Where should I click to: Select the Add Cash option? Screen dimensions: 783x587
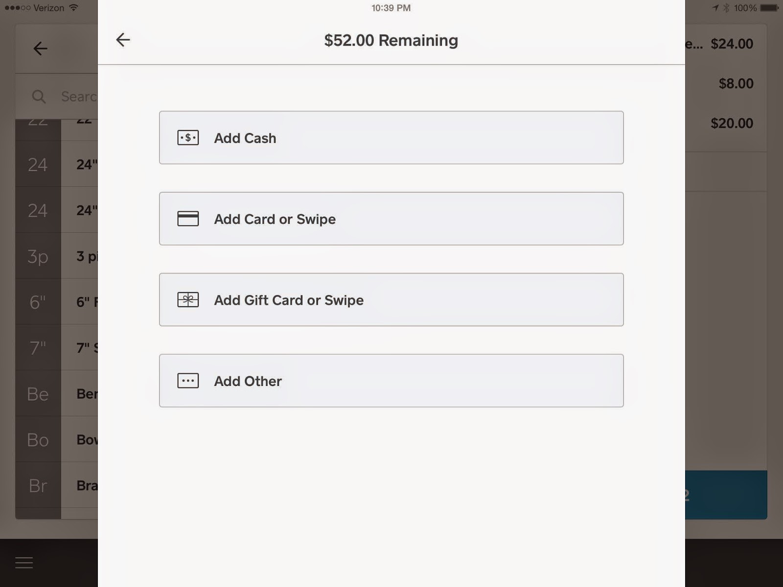click(x=391, y=137)
